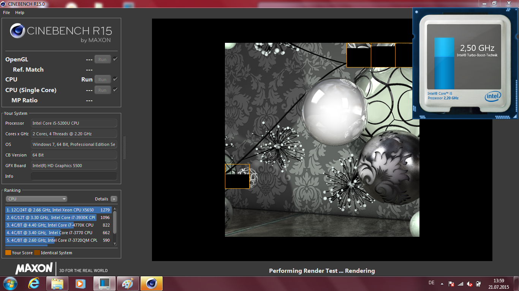Click the CB Version 64 Bit field
Image resolution: width=519 pixels, height=291 pixels.
[74, 155]
